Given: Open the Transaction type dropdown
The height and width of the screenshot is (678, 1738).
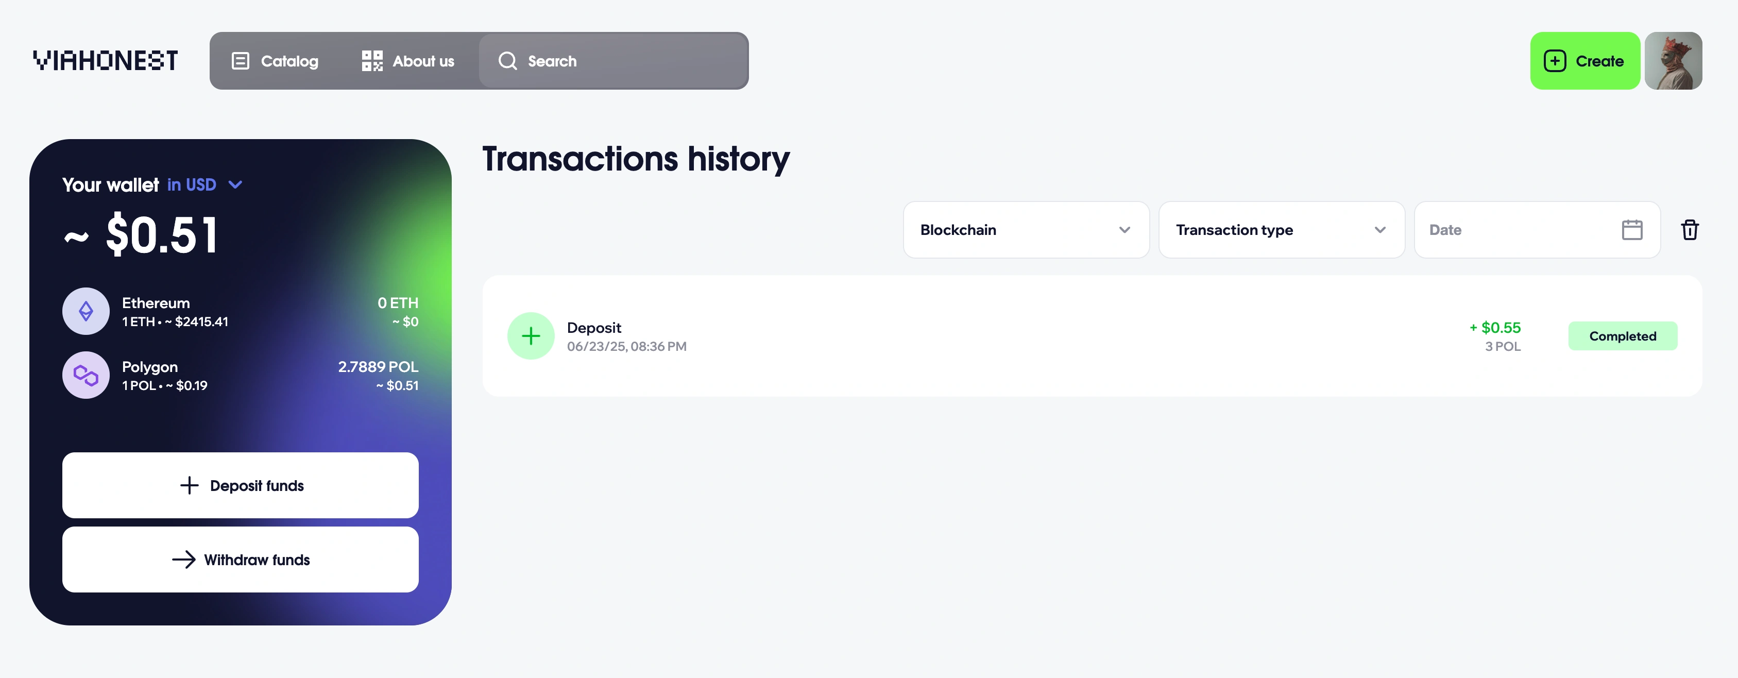Looking at the screenshot, I should [x=1281, y=230].
